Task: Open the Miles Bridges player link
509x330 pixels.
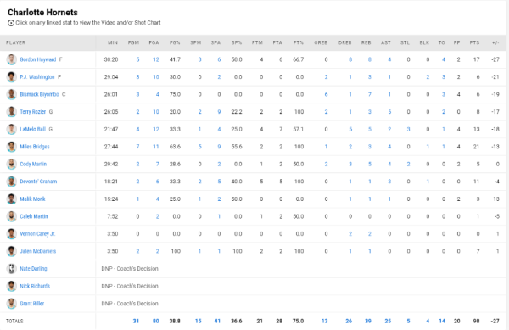Action: (x=35, y=147)
